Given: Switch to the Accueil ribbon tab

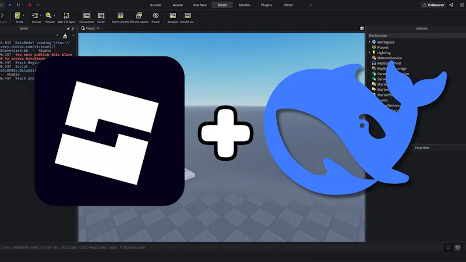Looking at the screenshot, I should (x=156, y=5).
